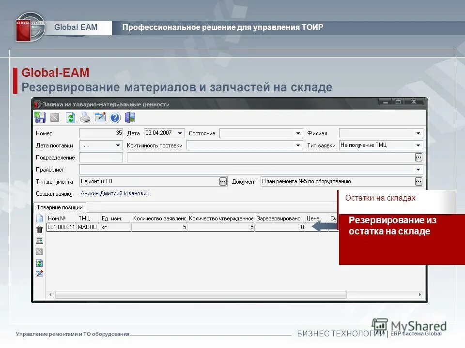The width and height of the screenshot is (465, 348).
Task: Add a new position with the blank page icon
Action: click(39, 218)
